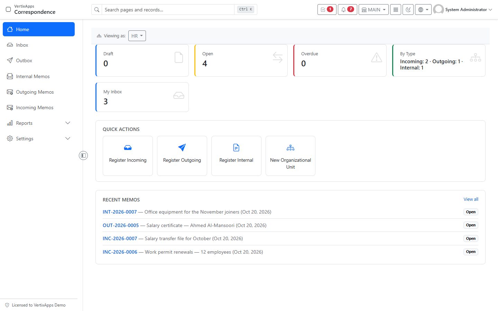This screenshot has height=311, width=498.
Task: Click the QUICK ACTIONS heading
Action: 121,129
